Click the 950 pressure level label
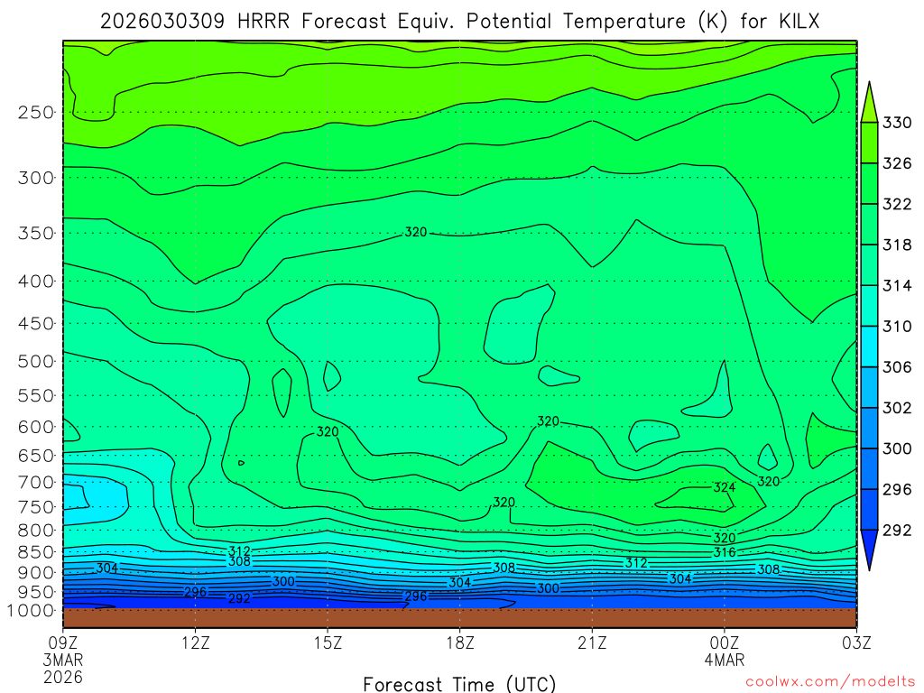The width and height of the screenshot is (924, 693). click(x=36, y=592)
